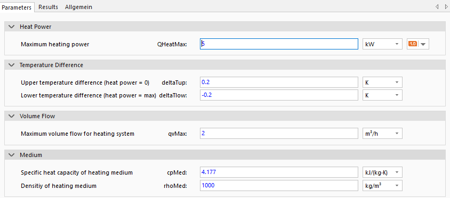Open the kg/m³ unit dropdown

[382, 185]
